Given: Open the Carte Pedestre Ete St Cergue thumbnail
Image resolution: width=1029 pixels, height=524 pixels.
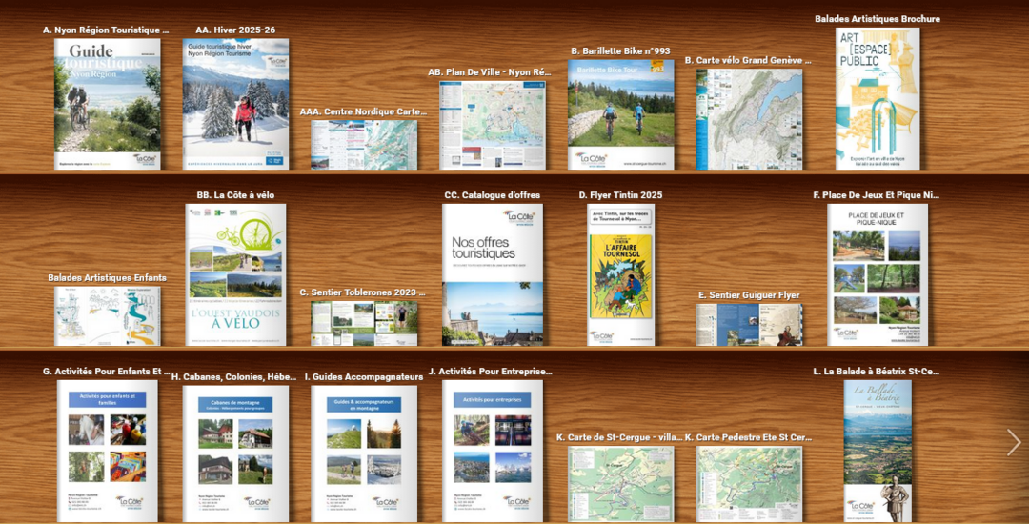Looking at the screenshot, I should coord(749,484).
